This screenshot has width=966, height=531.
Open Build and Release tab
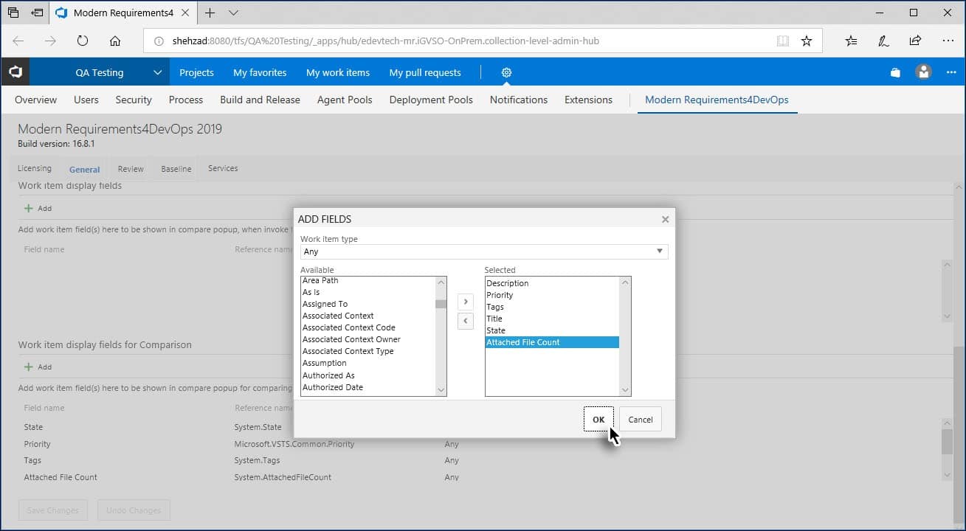click(x=260, y=100)
